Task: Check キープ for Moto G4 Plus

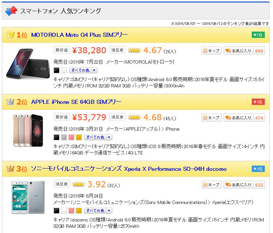Action: [211, 51]
